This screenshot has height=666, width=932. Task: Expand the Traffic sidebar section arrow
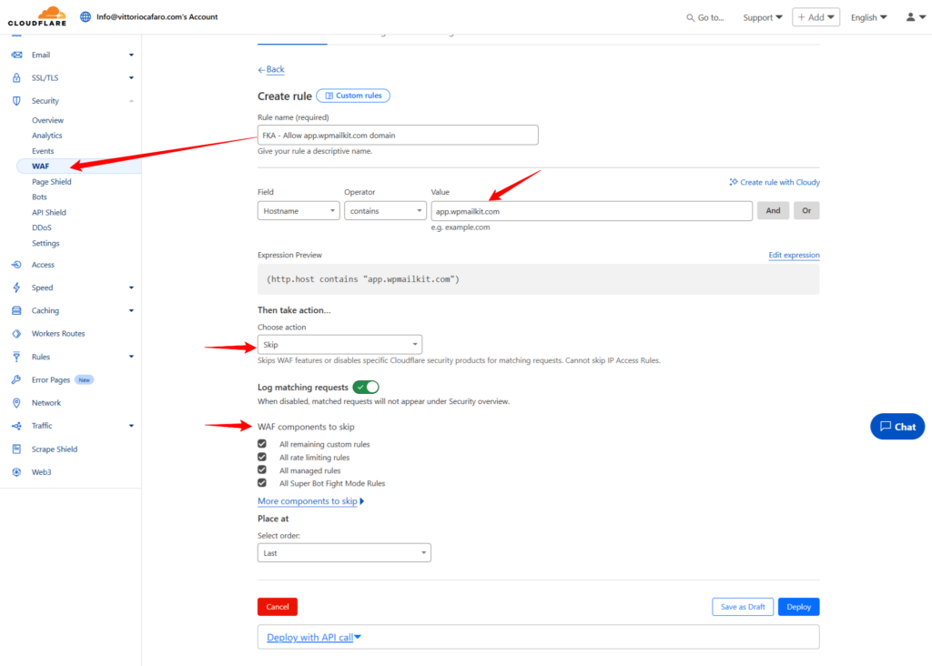pos(131,426)
